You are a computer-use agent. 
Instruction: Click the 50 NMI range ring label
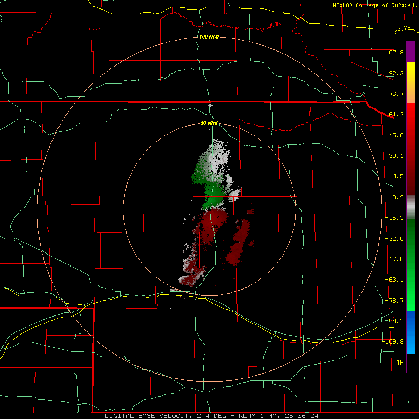209,123
